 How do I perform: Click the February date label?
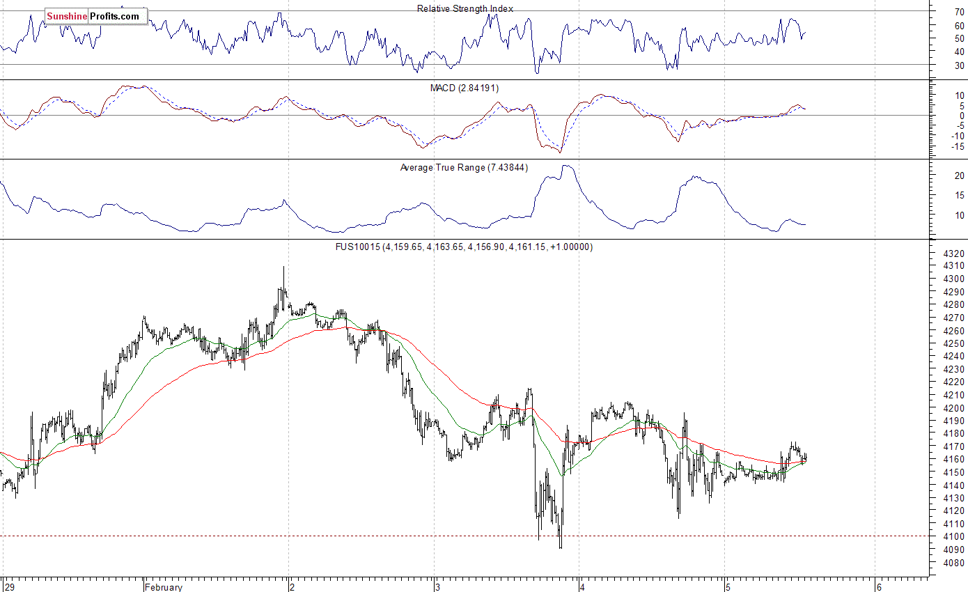164,587
